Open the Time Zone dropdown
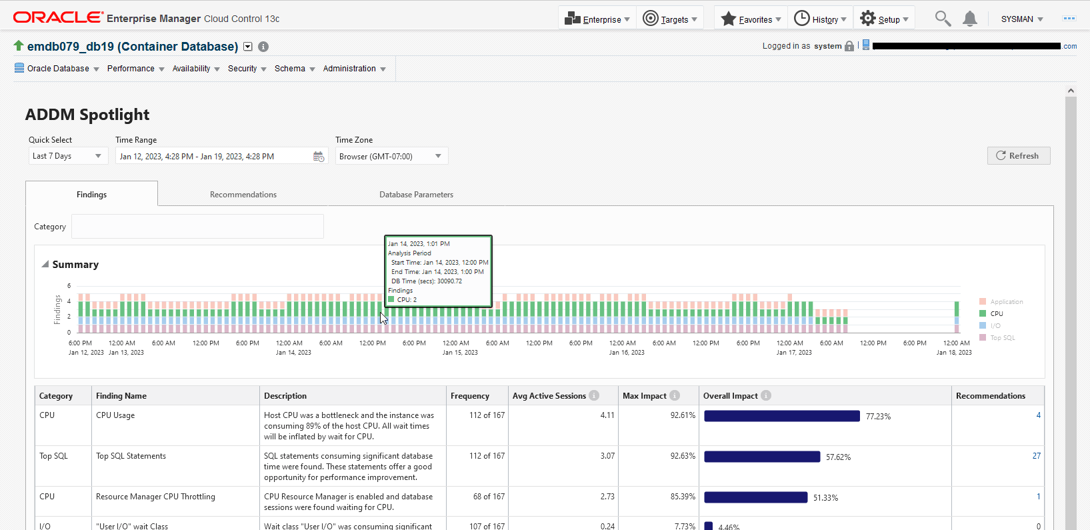Image resolution: width=1090 pixels, height=530 pixels. point(391,156)
